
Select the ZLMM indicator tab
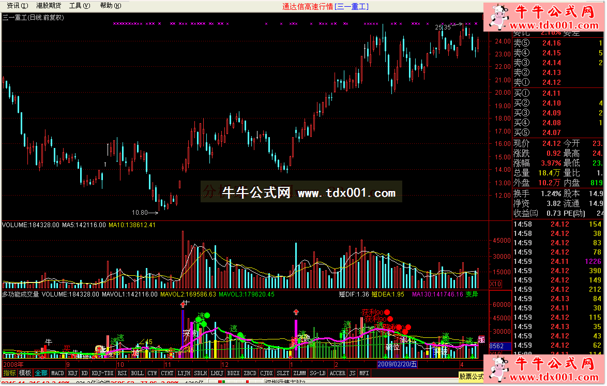(300, 373)
